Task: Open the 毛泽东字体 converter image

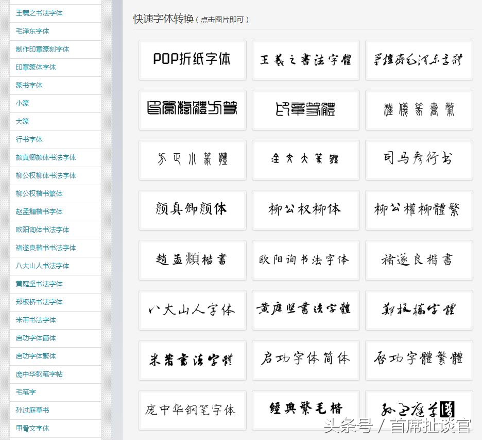Action: click(x=419, y=60)
